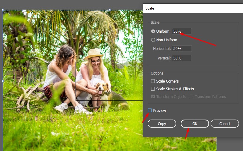Click the Horizontal scale value field

click(182, 49)
